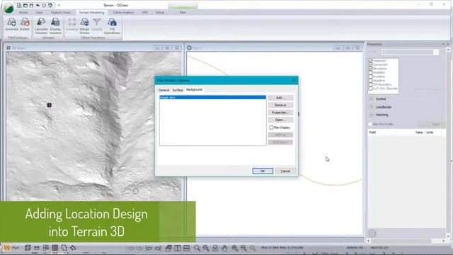Close the Plan Window Options dialog
453x255 pixels.
(294, 80)
